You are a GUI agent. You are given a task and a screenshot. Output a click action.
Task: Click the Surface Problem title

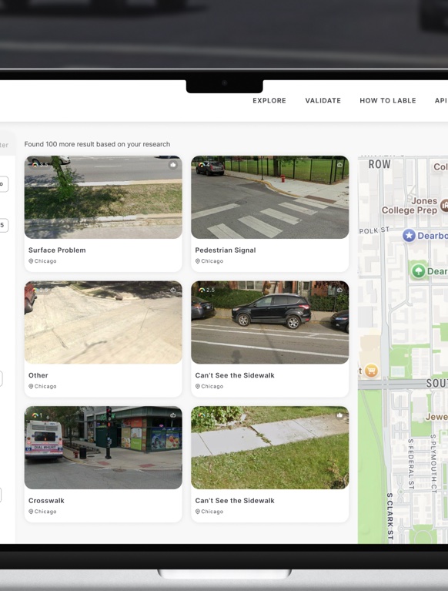[x=57, y=250]
